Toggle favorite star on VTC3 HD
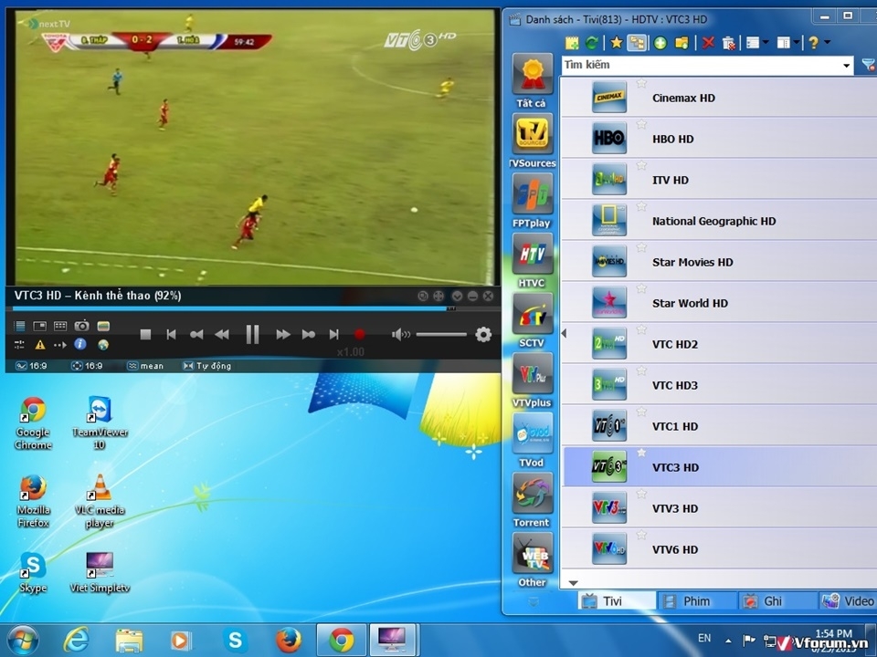The image size is (877, 657). pos(641,454)
